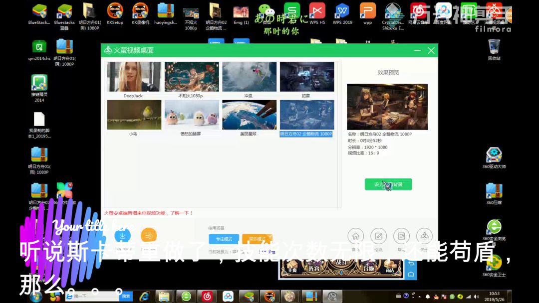Screen dimensions: 539x303
Task: Click the blue download circle icon
Action: (x=123, y=236)
